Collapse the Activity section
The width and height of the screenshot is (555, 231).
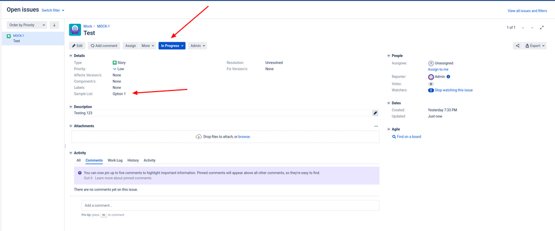[71, 153]
